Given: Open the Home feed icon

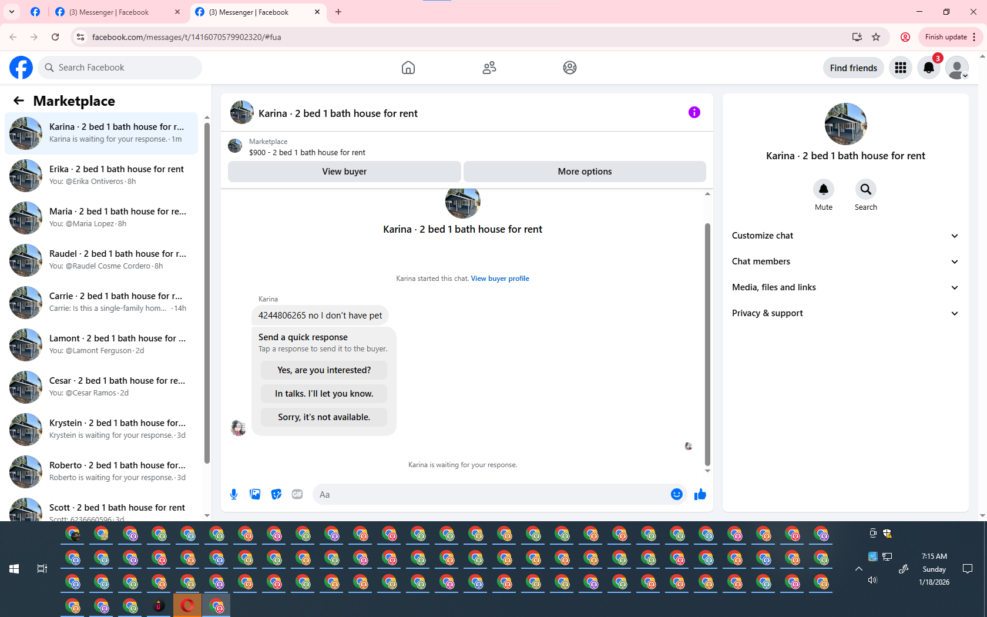Looking at the screenshot, I should click(408, 68).
